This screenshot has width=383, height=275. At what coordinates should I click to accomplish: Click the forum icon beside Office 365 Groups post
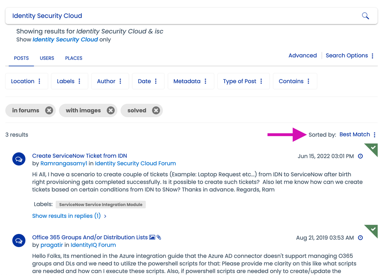[18, 240]
